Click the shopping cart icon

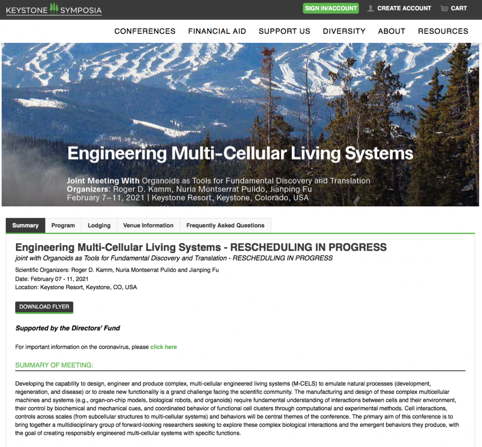pyautogui.click(x=444, y=8)
